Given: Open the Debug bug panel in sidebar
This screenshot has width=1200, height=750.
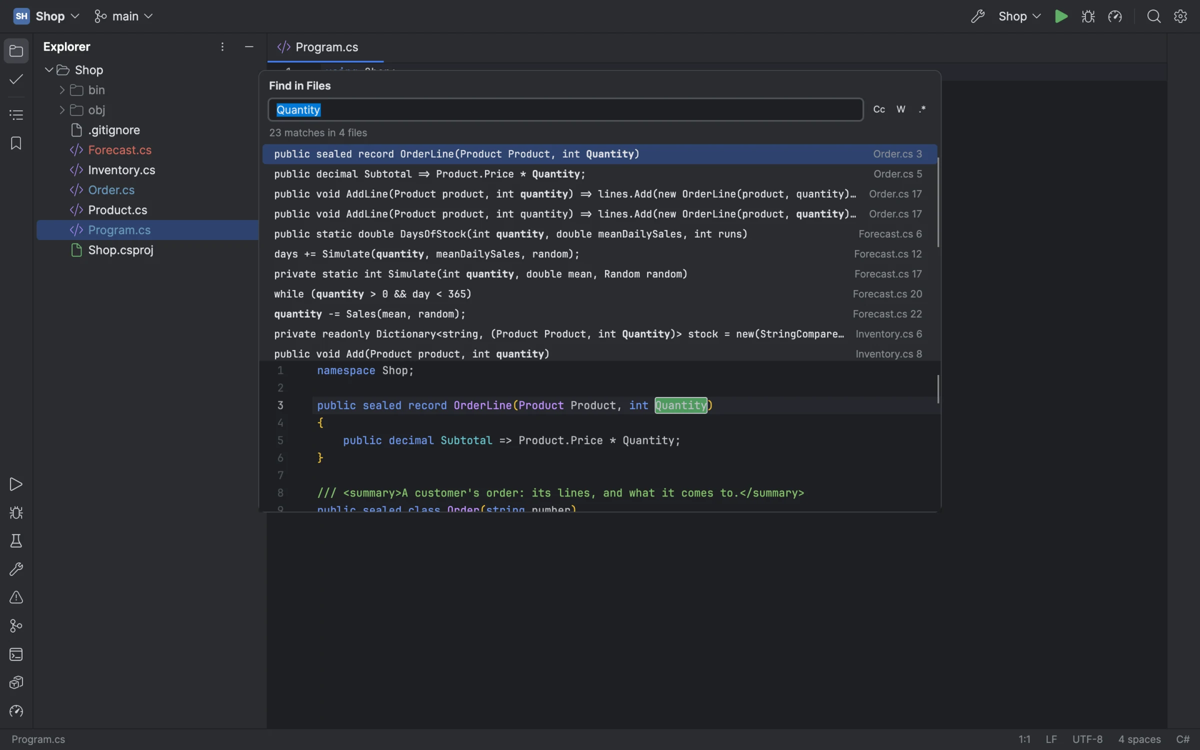Looking at the screenshot, I should pos(16,513).
